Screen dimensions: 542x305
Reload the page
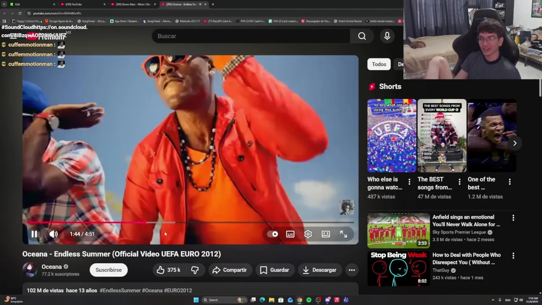point(19,13)
